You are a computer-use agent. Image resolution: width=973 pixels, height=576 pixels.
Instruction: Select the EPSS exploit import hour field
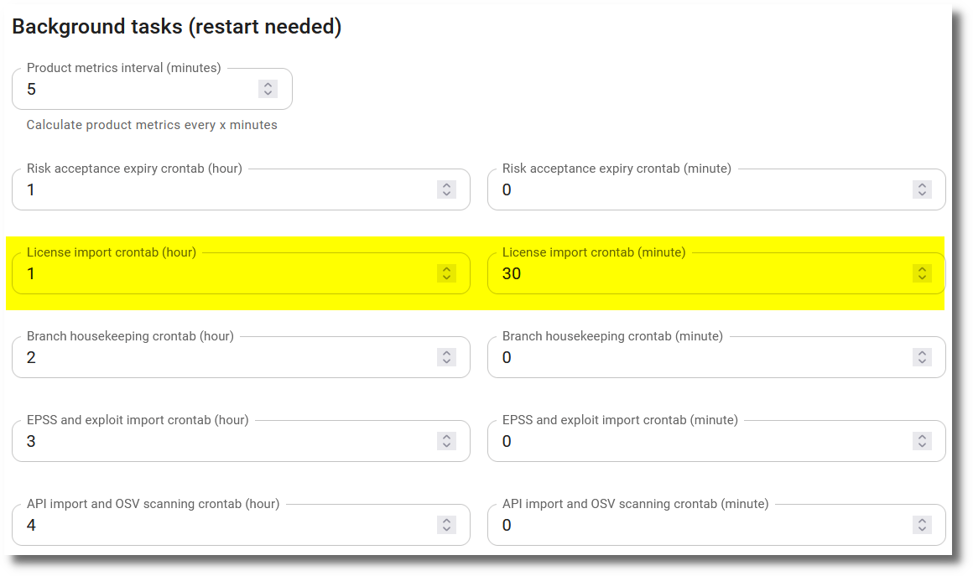[210, 441]
